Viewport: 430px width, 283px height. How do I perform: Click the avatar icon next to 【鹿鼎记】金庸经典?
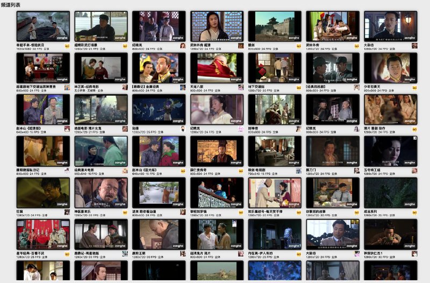(183, 88)
